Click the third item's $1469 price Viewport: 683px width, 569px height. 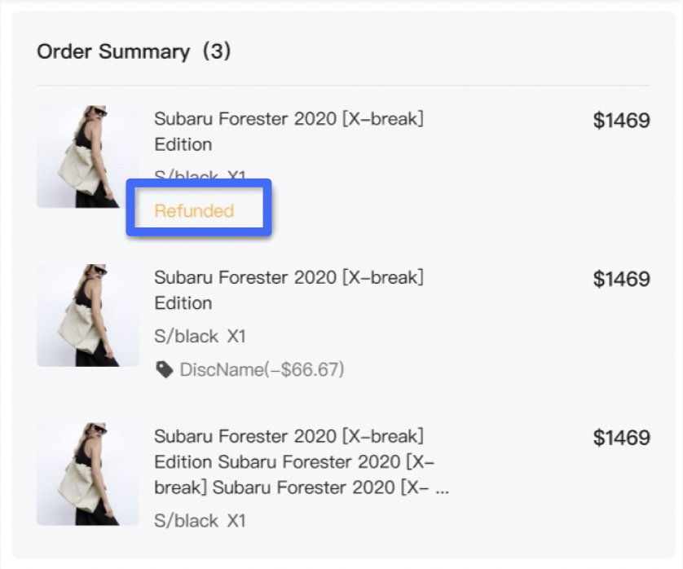pos(621,438)
